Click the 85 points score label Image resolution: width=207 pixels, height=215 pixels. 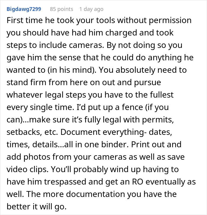(62, 9)
